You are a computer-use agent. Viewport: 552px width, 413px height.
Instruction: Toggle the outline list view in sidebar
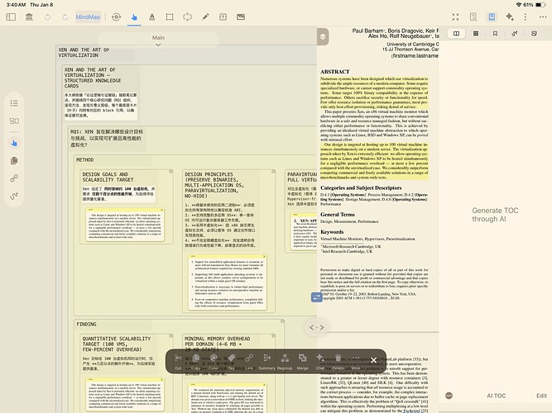14,103
